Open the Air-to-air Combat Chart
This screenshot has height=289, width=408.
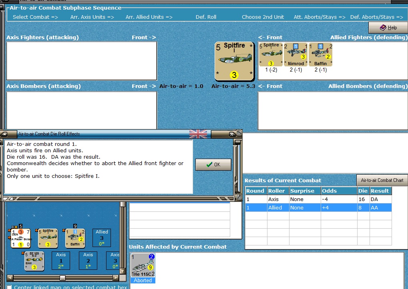click(x=382, y=180)
